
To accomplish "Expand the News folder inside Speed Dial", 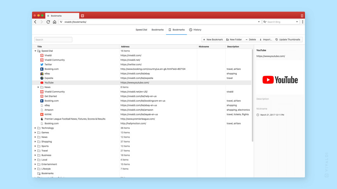I will [38, 87].
